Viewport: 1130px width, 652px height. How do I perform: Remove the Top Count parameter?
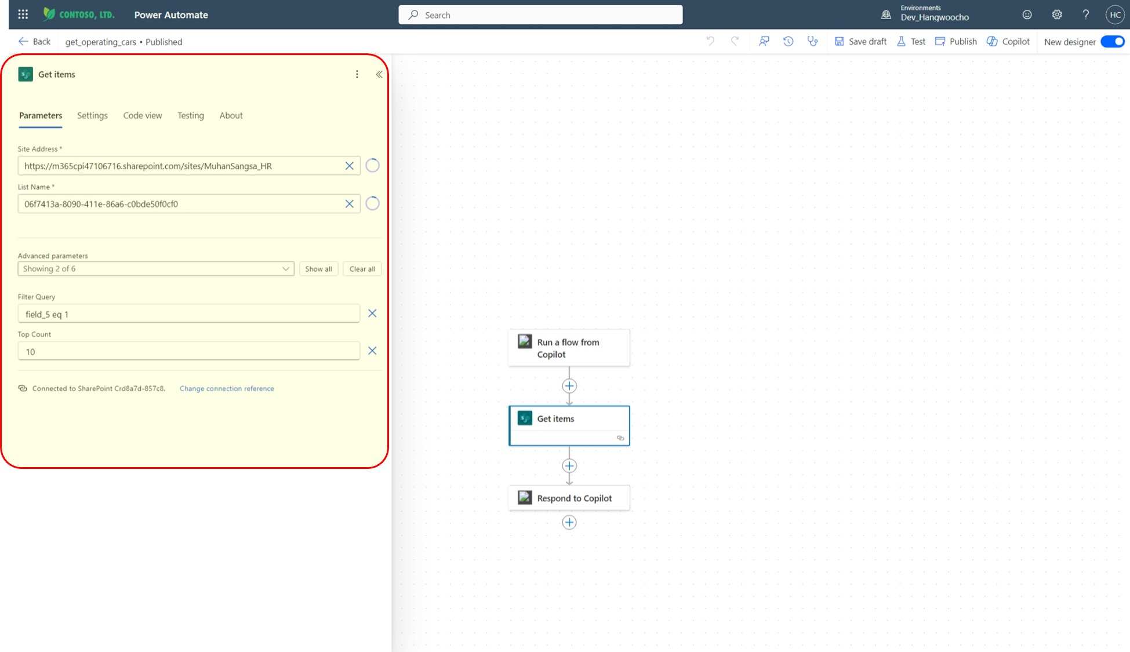click(372, 351)
